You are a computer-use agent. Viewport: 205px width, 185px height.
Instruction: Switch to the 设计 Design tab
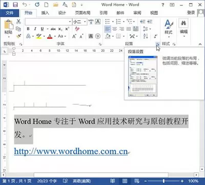pos(62,13)
